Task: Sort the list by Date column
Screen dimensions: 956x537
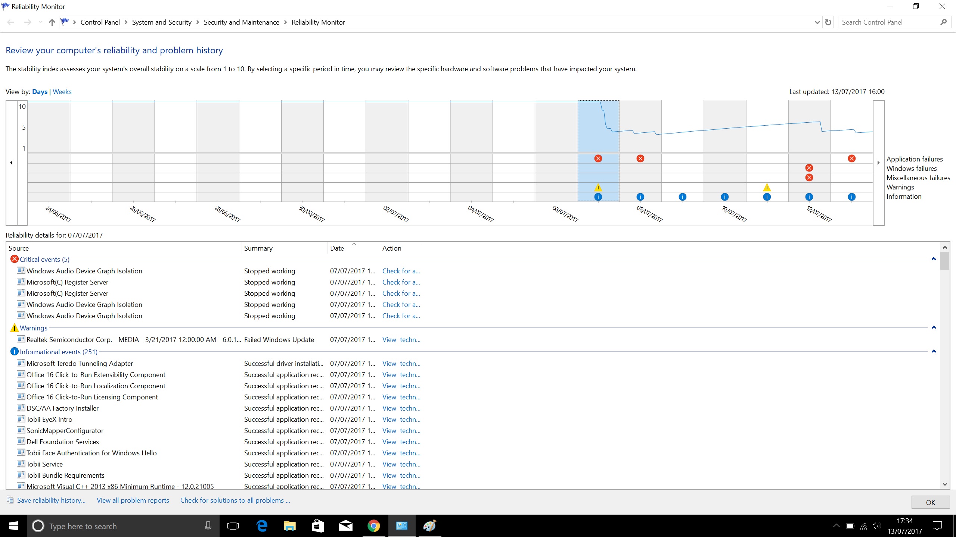Action: coord(353,248)
